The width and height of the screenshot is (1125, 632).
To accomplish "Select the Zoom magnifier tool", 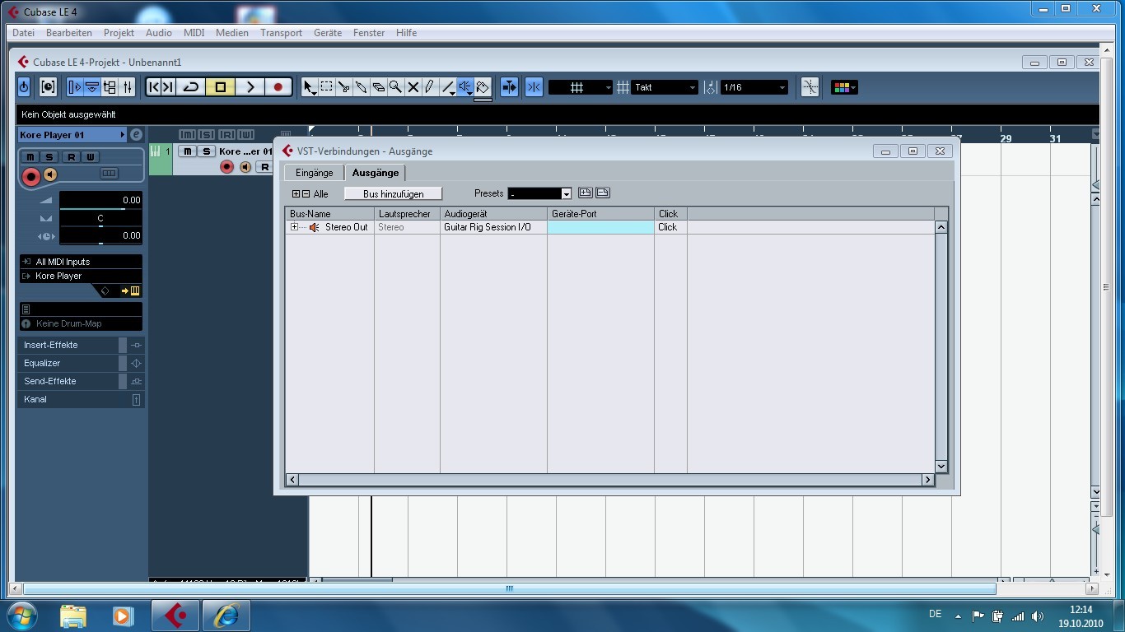I will [396, 87].
